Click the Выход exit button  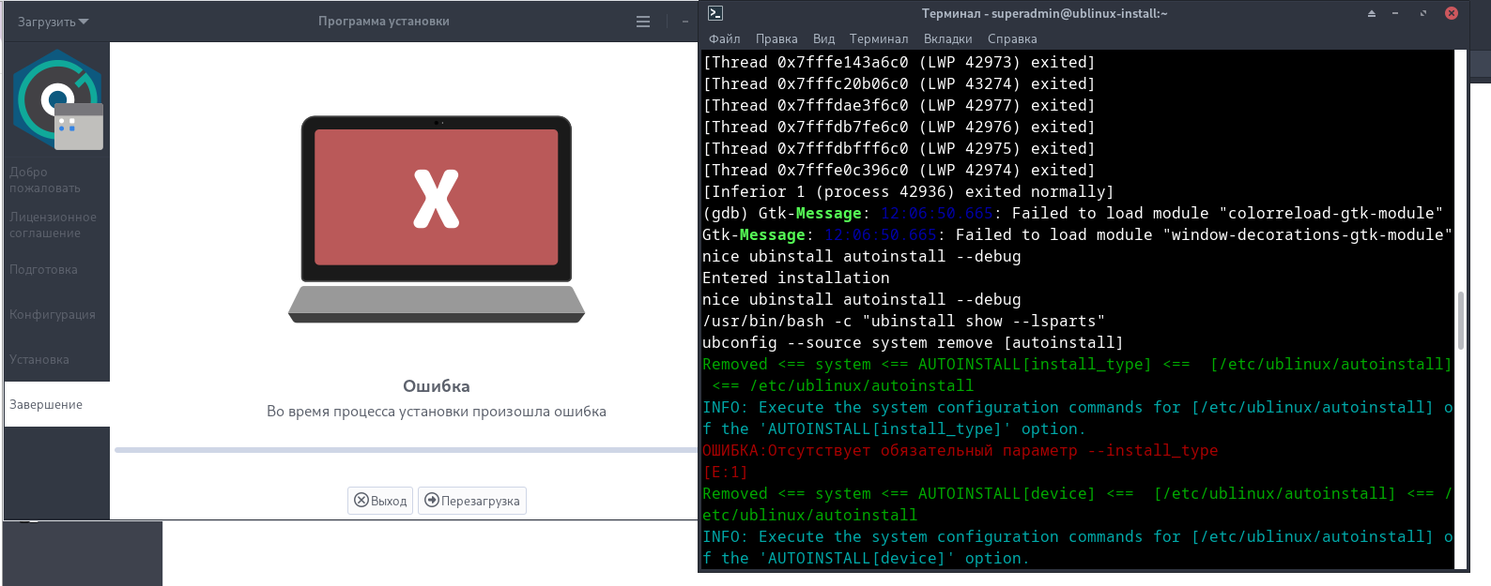tap(380, 501)
